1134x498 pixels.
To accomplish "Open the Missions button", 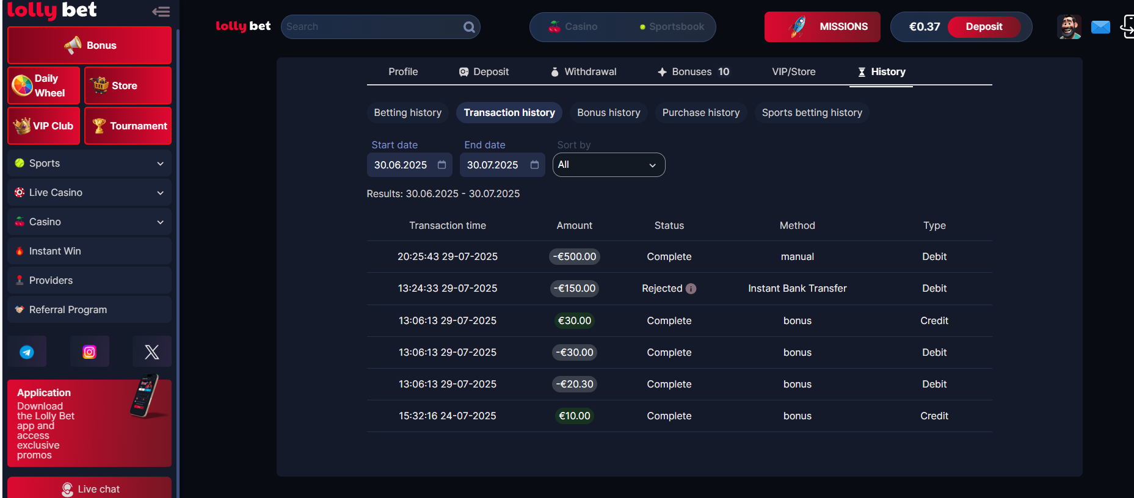I will [822, 27].
